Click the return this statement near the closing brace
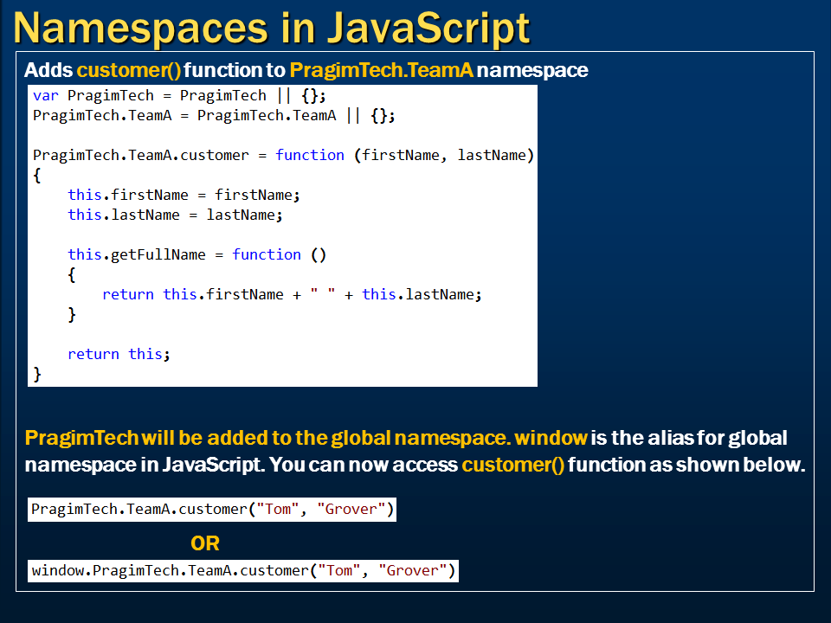 [x=119, y=354]
